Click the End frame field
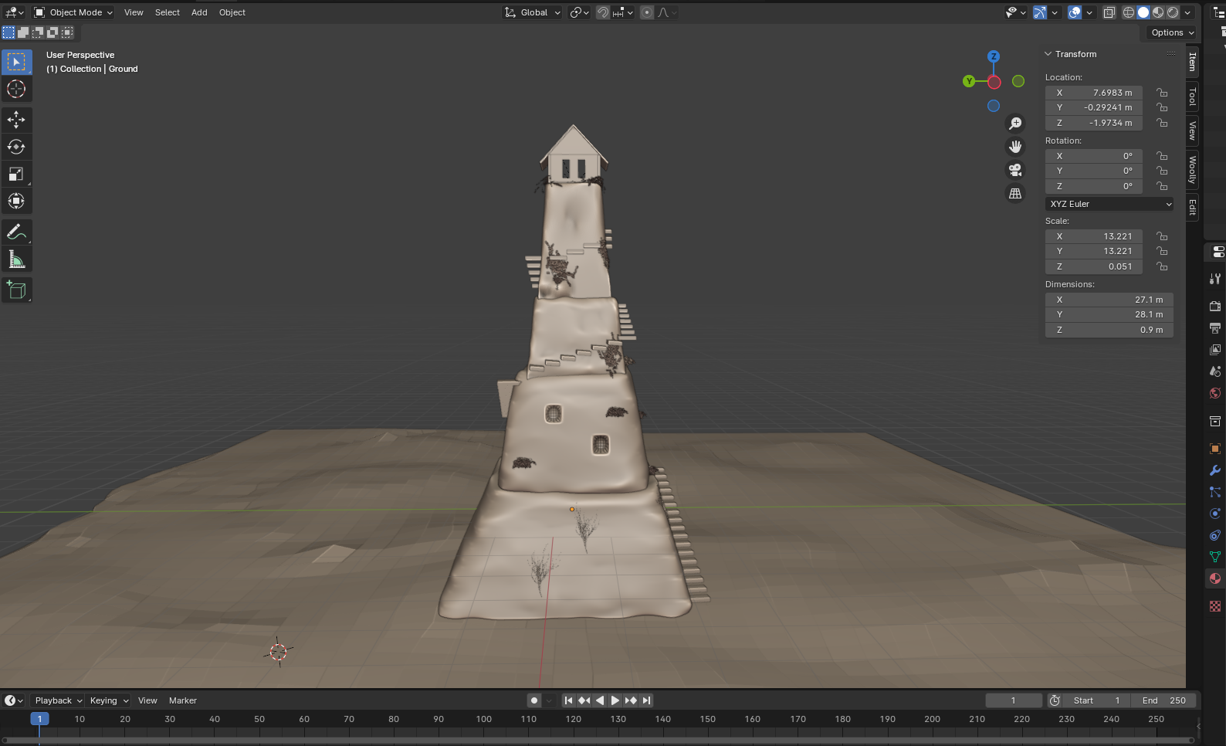 pos(1163,700)
